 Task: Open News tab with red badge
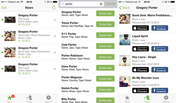pyautogui.click(x=10, y=99)
